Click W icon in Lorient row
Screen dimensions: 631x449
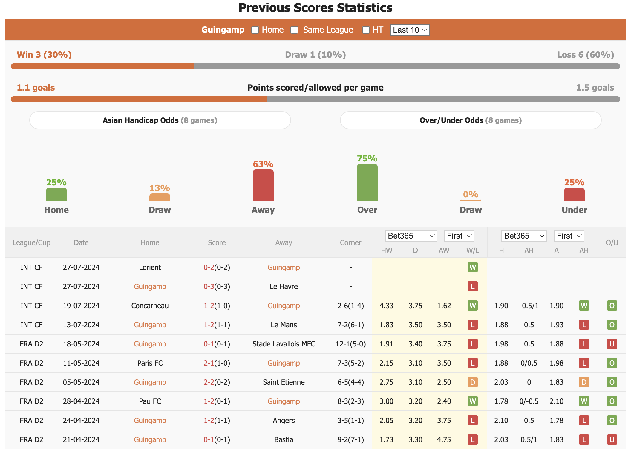[473, 267]
